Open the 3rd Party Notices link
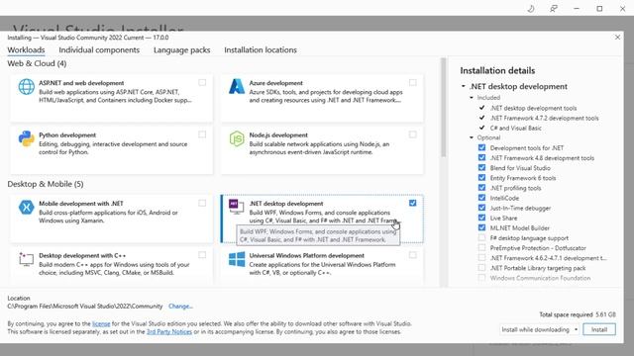 pos(169,332)
